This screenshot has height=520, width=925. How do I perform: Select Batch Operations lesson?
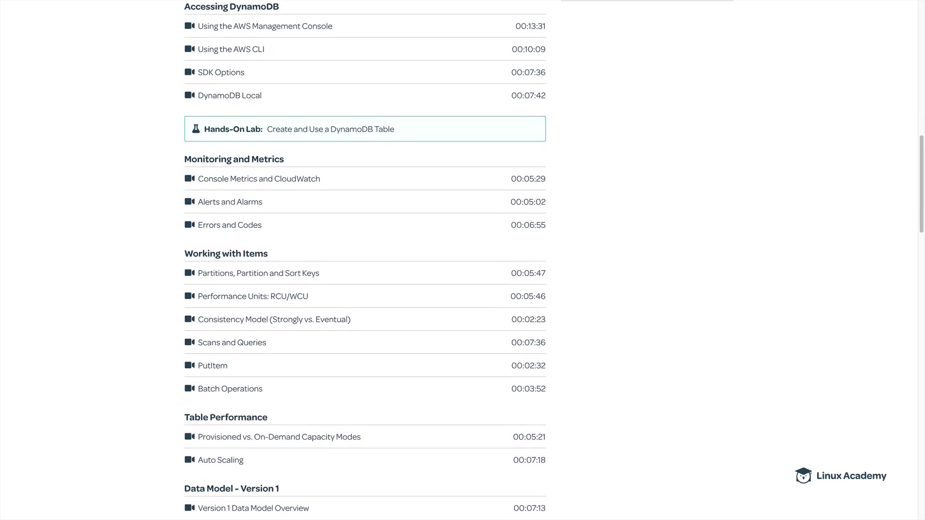[x=230, y=389]
